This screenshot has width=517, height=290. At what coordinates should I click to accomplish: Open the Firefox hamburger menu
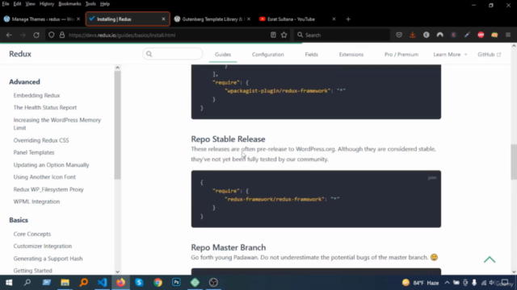point(508,35)
